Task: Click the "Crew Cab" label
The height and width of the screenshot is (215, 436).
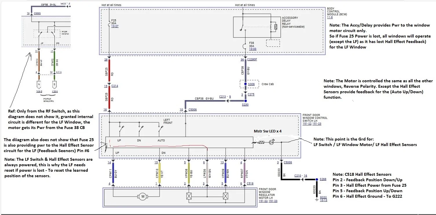Action: (268, 84)
